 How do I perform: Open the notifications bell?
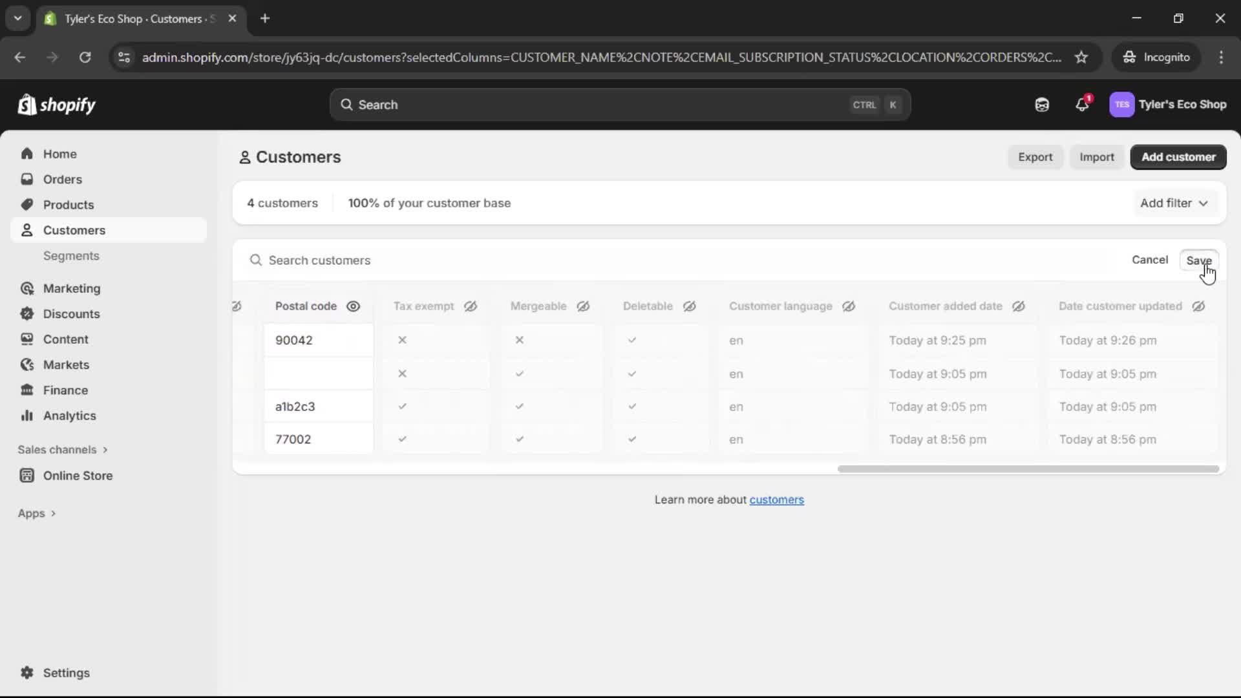point(1083,105)
